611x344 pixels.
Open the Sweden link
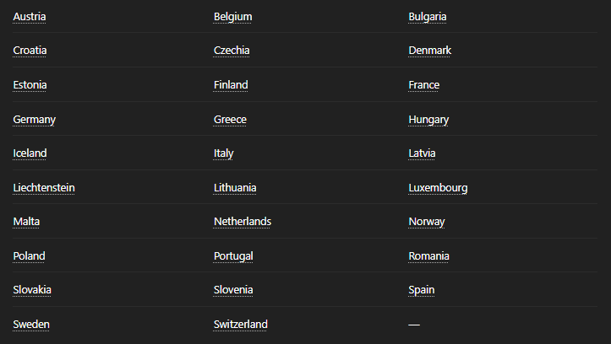(x=31, y=325)
